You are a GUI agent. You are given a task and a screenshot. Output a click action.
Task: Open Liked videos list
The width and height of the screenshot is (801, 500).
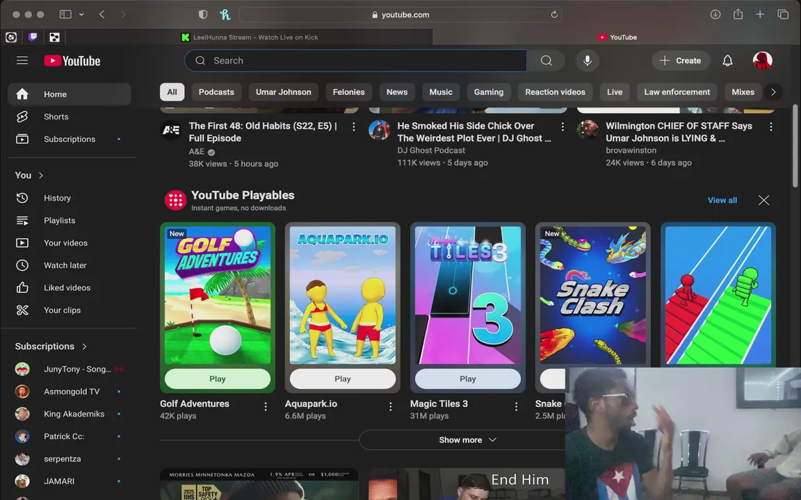click(70, 287)
